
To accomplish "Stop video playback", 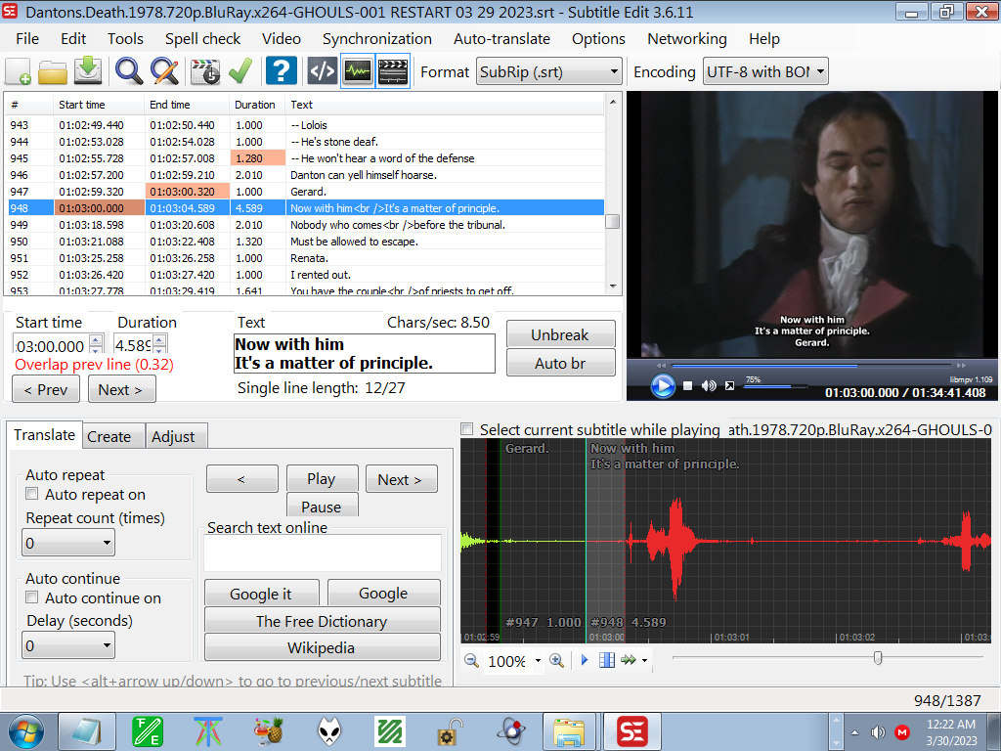I will 687,385.
